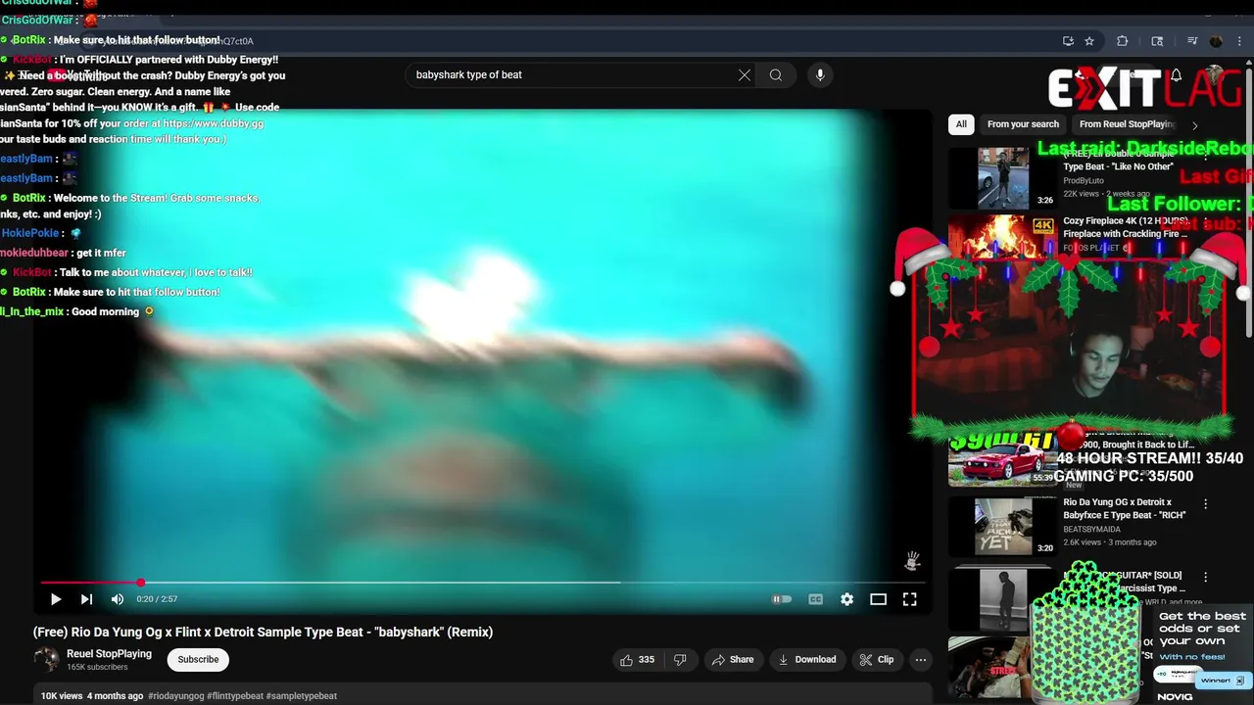Click HokiePokie's chat message in overlay
1254x705 pixels.
pyautogui.click(x=41, y=233)
